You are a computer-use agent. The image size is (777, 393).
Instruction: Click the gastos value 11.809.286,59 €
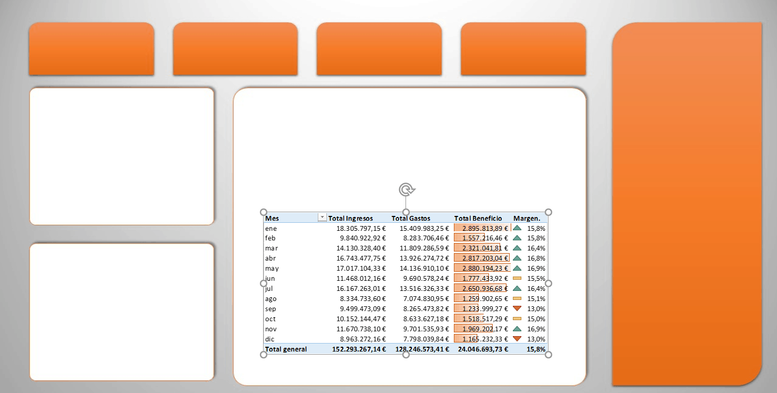424,248
